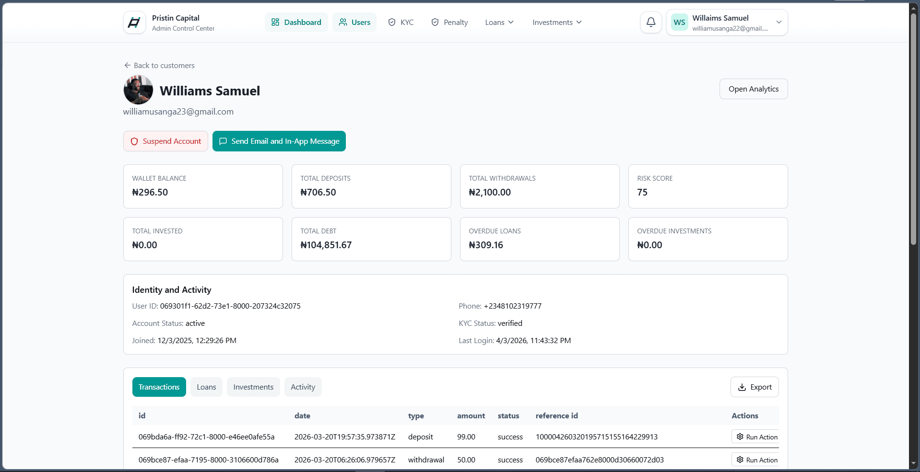
Task: Open Analytics for this customer
Action: tap(754, 89)
